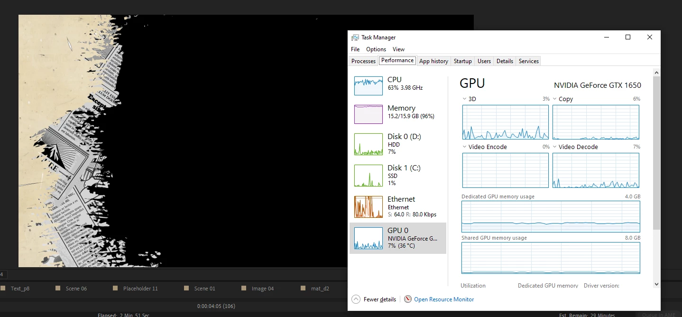Select the Image 04 composition tab
Viewport: 682px width, 317px height.
(x=263, y=289)
